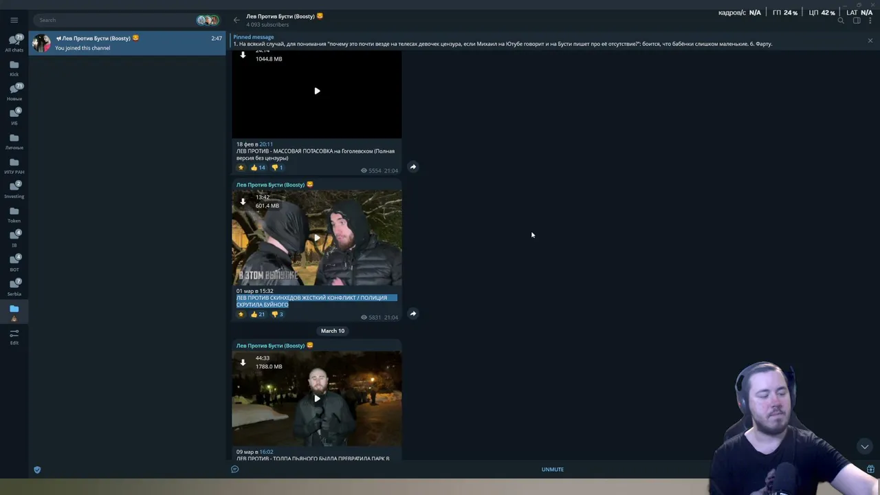Unmute the channel
880x495 pixels.
pyautogui.click(x=553, y=470)
